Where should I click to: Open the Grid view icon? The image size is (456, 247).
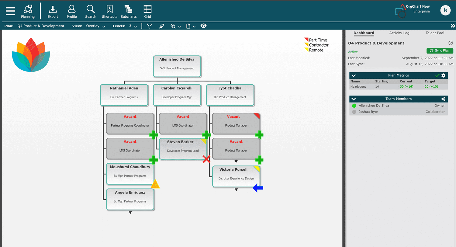point(147,11)
